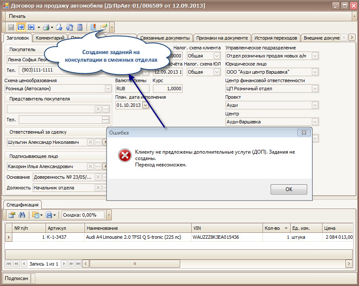
Task: Click the forward transition arrow icon in toolbar
Action: point(21,27)
